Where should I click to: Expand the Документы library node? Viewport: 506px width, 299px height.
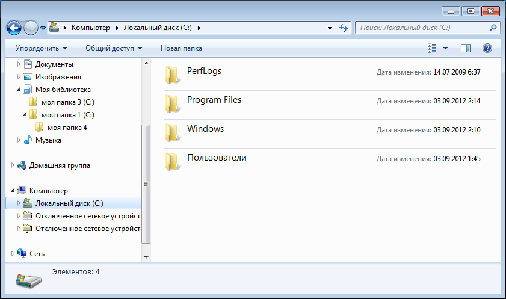click(19, 64)
